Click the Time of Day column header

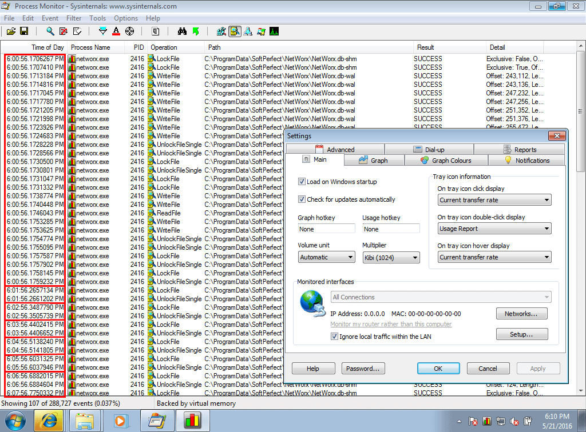point(33,47)
